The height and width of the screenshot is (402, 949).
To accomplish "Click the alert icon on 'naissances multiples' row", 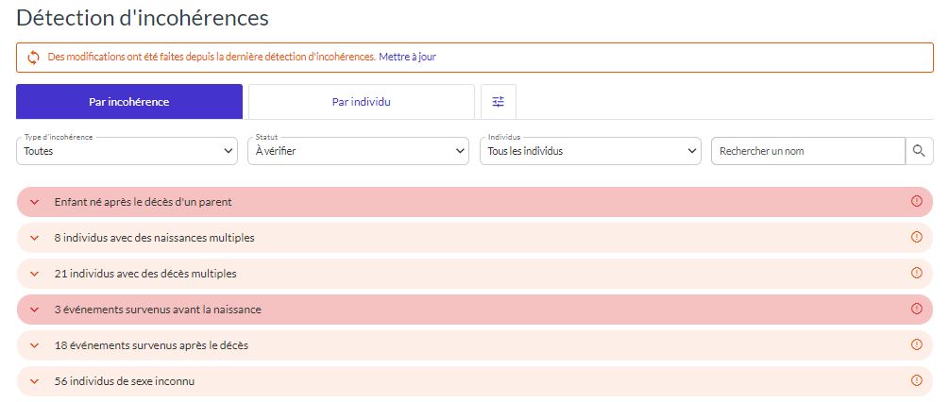I will pyautogui.click(x=916, y=237).
